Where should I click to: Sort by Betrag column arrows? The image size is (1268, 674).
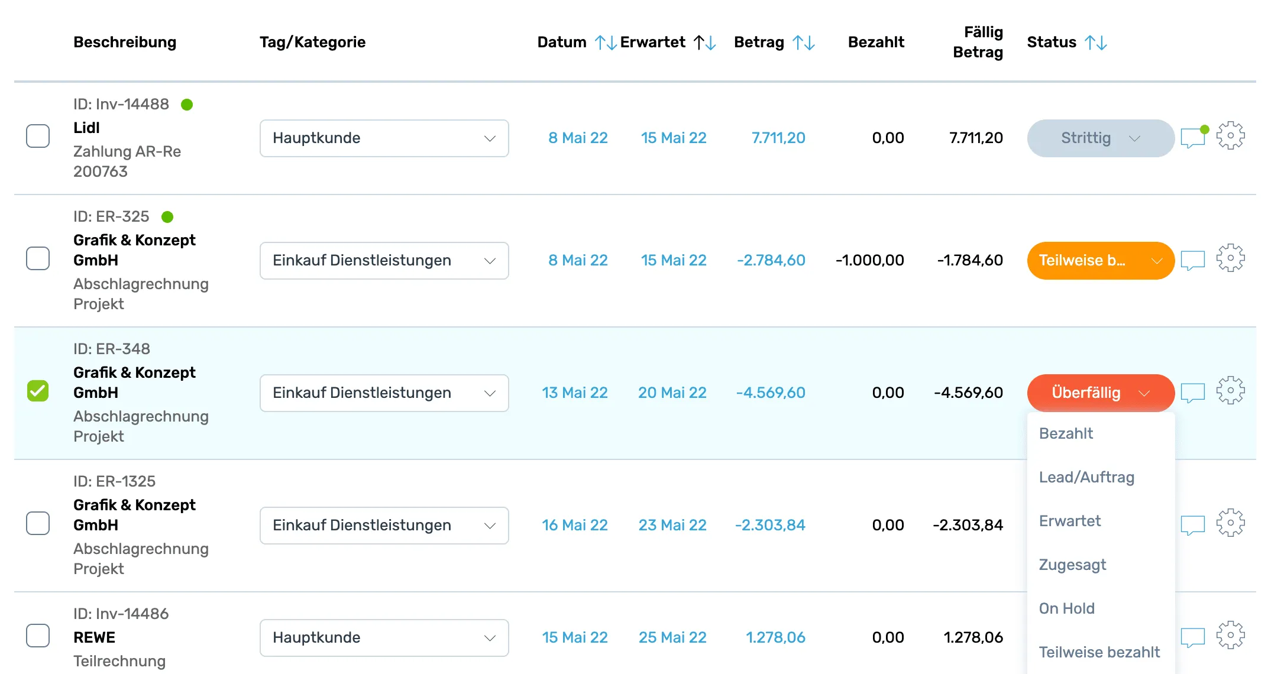804,43
